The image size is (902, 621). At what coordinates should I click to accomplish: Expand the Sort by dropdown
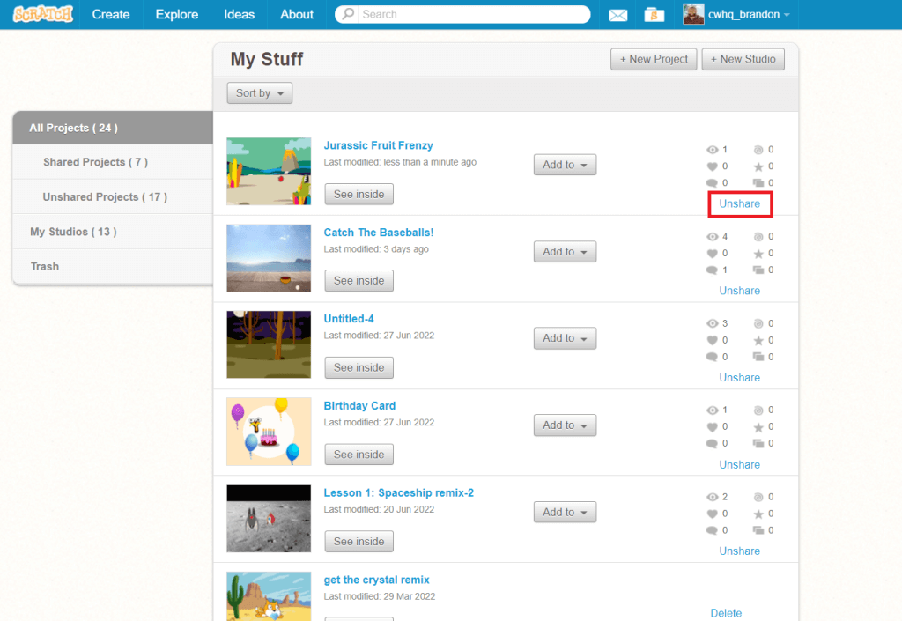tap(259, 93)
